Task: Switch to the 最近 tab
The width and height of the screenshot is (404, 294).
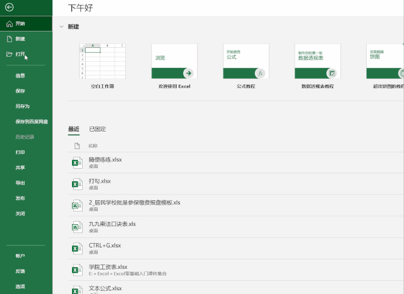Action: coord(74,129)
